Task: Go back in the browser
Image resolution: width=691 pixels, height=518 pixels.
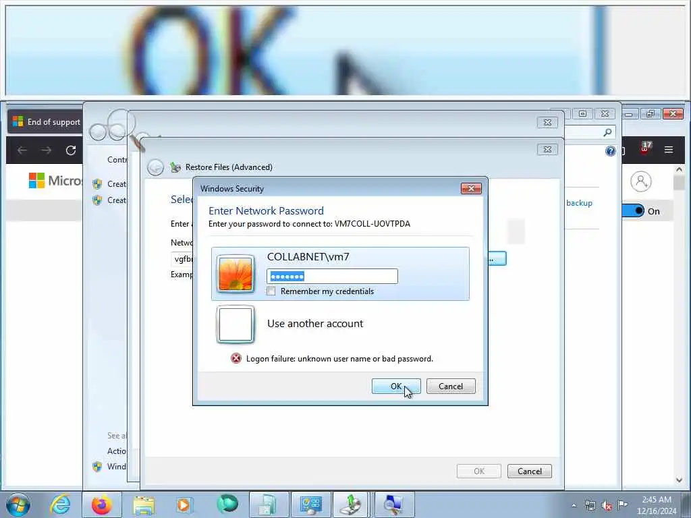Action: 22,150
